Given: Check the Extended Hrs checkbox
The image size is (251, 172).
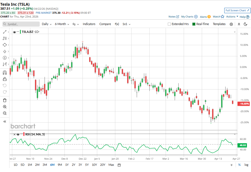Looking at the screenshot, I should coord(169,24).
